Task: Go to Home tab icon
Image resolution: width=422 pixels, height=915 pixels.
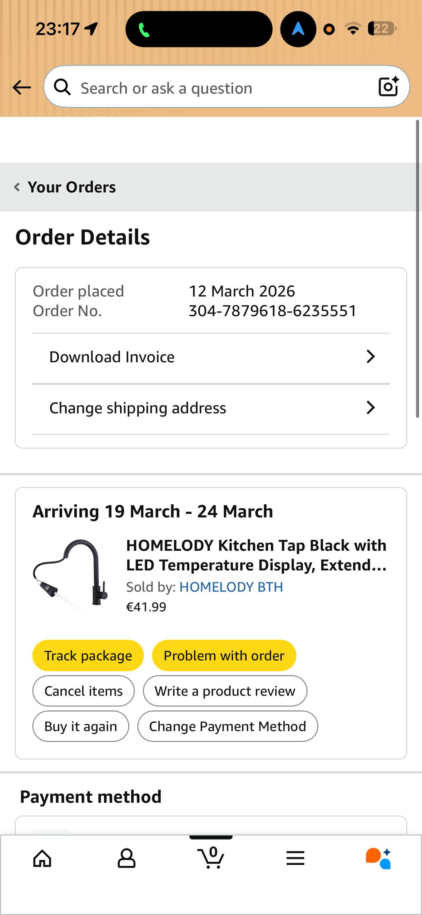Action: (42, 859)
